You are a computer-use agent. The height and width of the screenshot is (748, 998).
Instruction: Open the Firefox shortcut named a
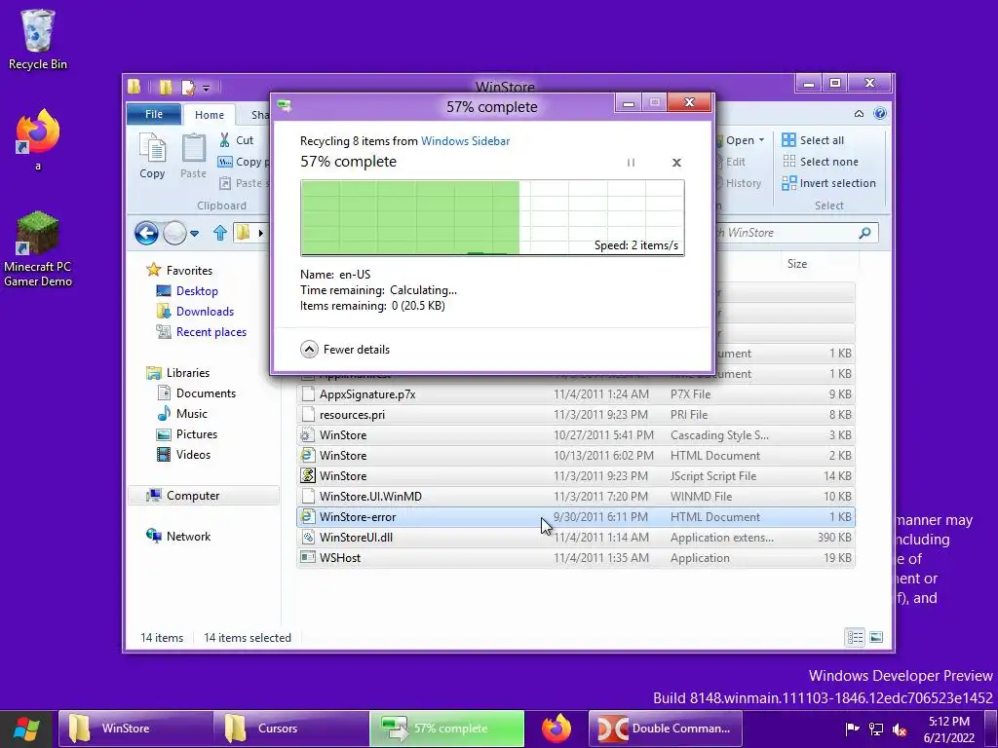coord(38,140)
